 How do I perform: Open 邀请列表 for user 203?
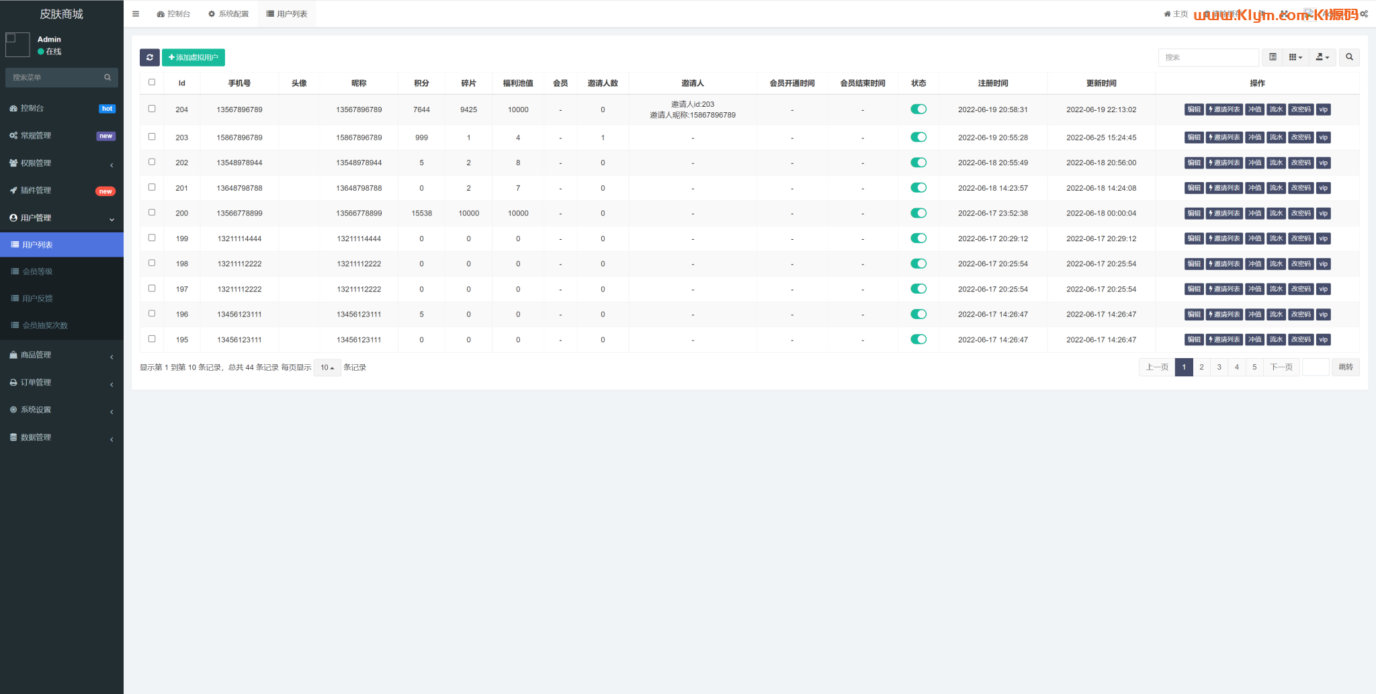point(1224,138)
